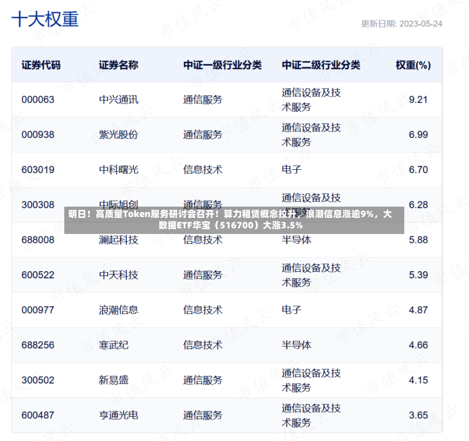Select the stock name 中科曙光
The height and width of the screenshot is (441, 469).
[x=119, y=170]
